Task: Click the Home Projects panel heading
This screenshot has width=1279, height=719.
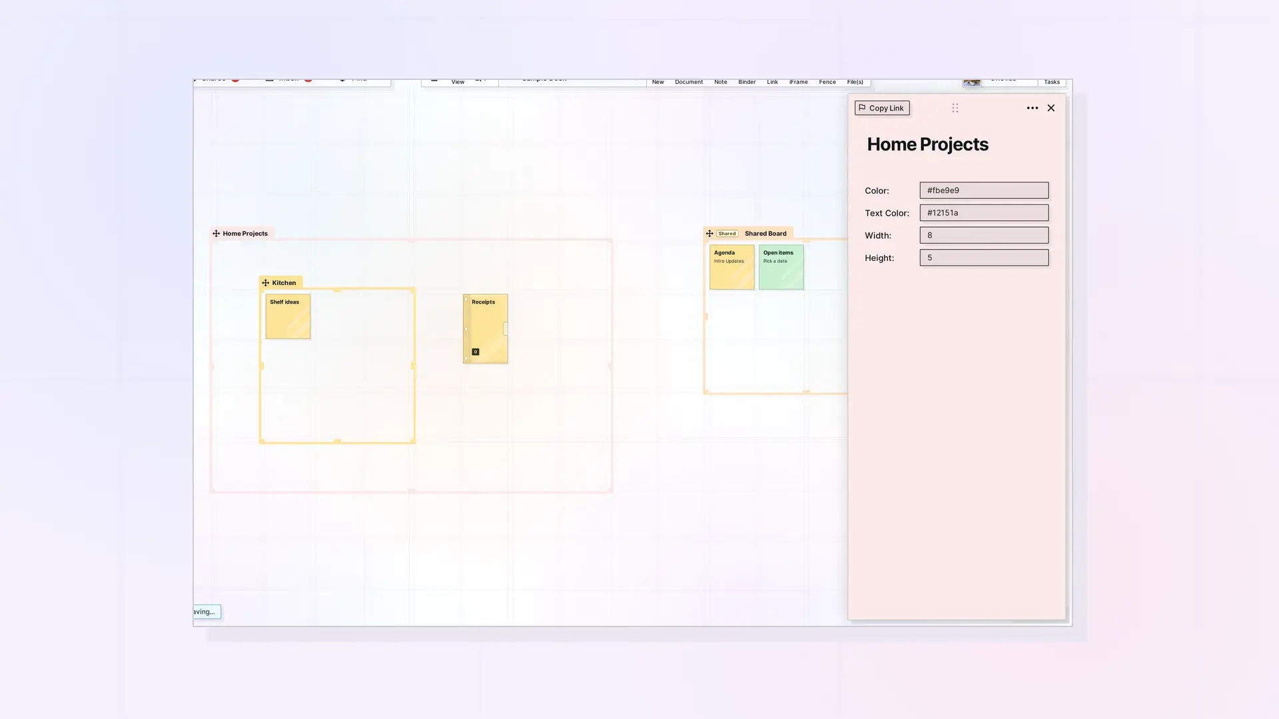Action: coord(927,144)
